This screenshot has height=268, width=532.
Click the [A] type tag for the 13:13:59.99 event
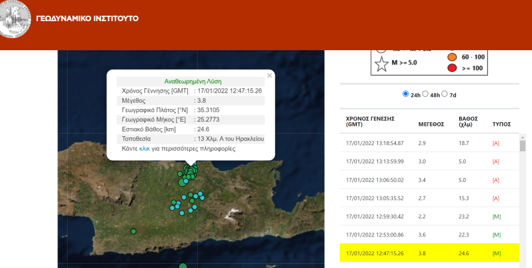(x=496, y=162)
